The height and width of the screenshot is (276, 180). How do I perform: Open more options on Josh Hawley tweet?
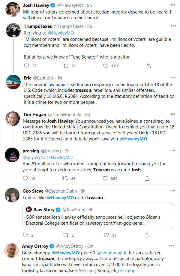(173, 5)
